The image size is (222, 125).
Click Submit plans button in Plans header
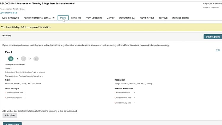pos(213,36)
